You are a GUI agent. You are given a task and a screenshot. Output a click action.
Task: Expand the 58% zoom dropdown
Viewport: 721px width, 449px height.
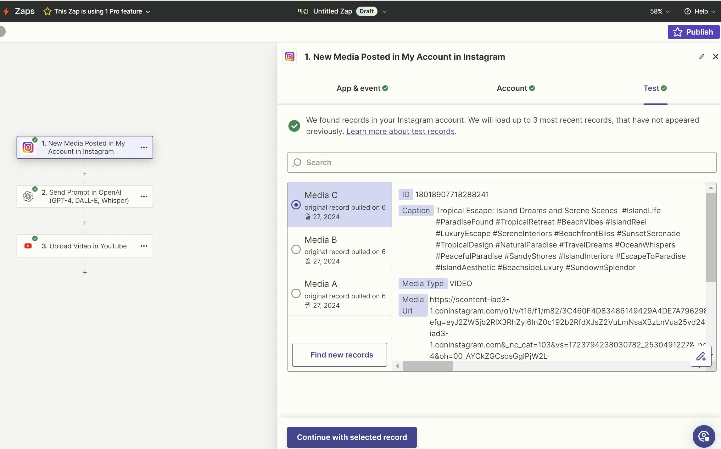[660, 11]
